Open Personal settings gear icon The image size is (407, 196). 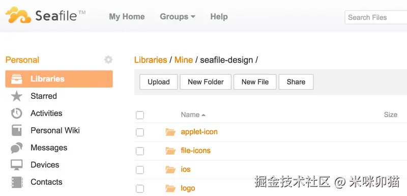tap(108, 60)
